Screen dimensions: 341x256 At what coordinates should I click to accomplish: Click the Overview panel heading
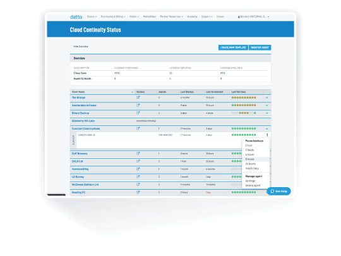coord(79,58)
